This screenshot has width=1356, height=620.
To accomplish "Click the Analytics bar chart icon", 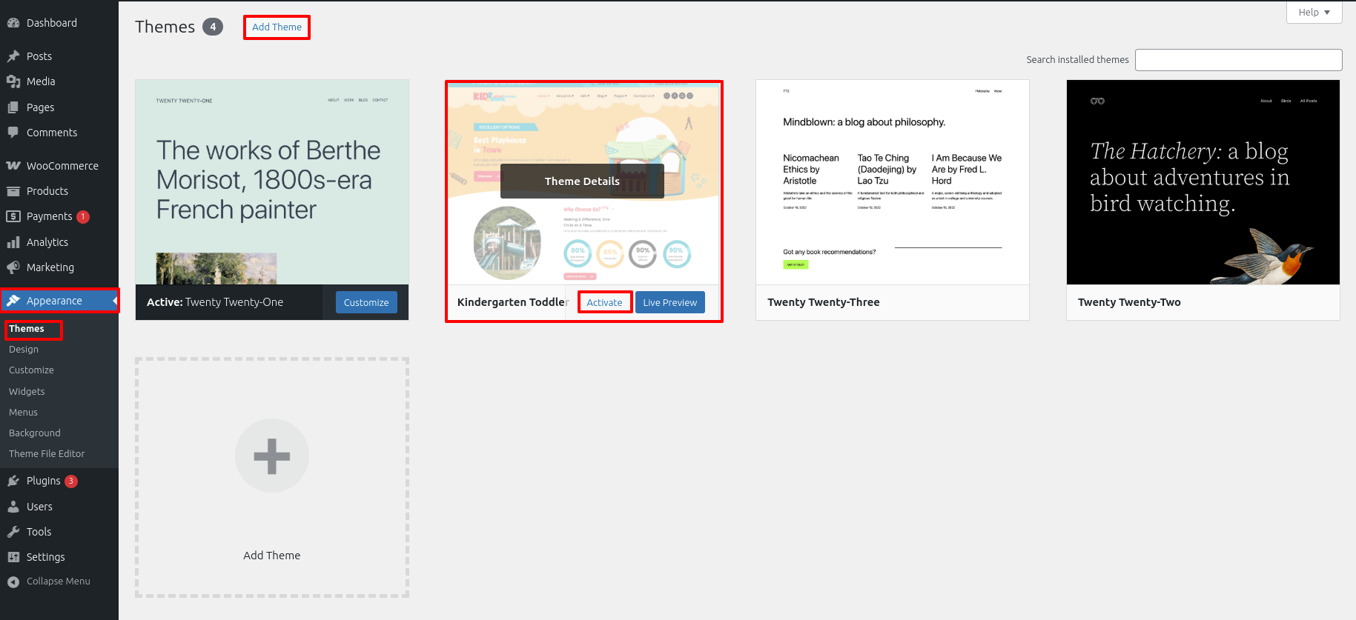I will [13, 242].
